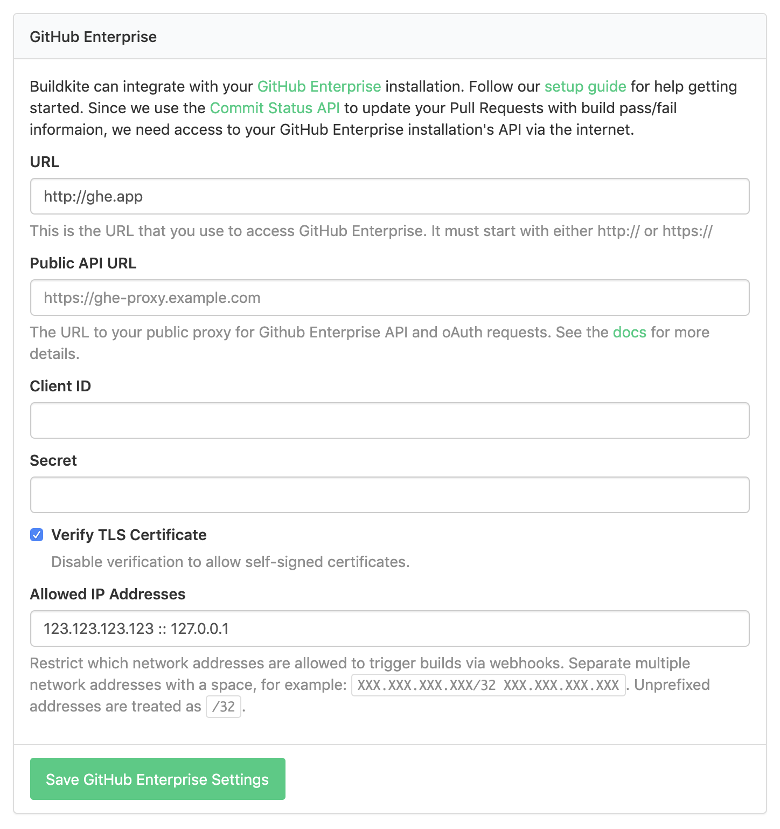Click the example IP address code snippet
This screenshot has width=780, height=829.
(488, 685)
